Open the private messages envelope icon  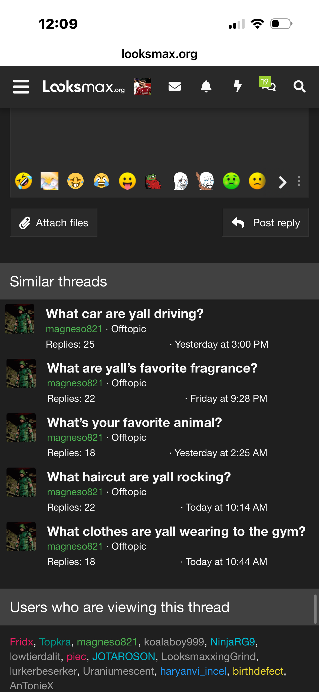coord(175,87)
